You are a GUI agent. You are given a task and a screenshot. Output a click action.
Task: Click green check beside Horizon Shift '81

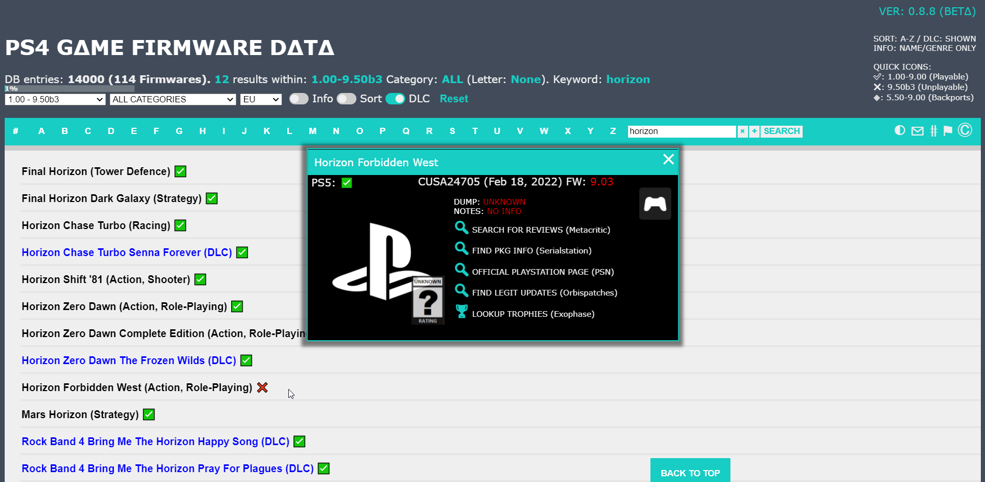[x=200, y=279]
